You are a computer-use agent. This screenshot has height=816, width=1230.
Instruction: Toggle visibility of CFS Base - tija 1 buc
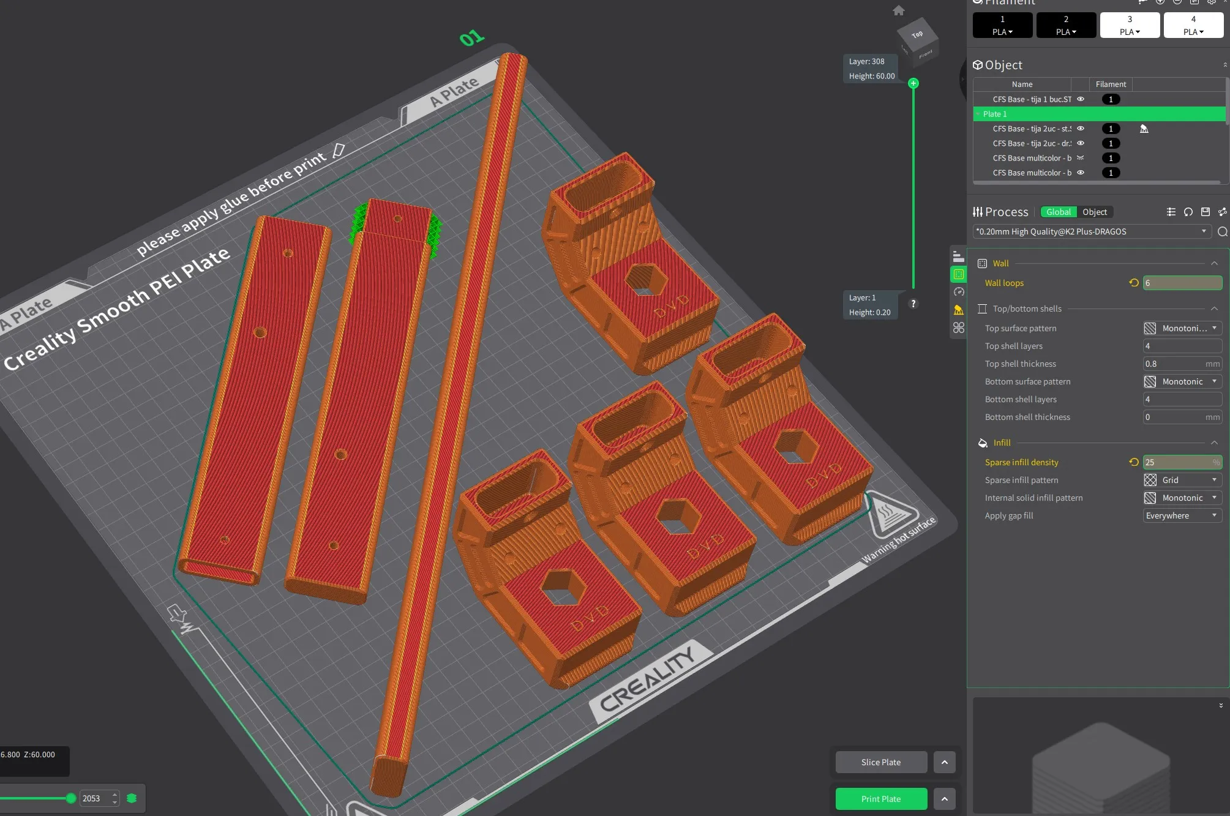pos(1081,99)
